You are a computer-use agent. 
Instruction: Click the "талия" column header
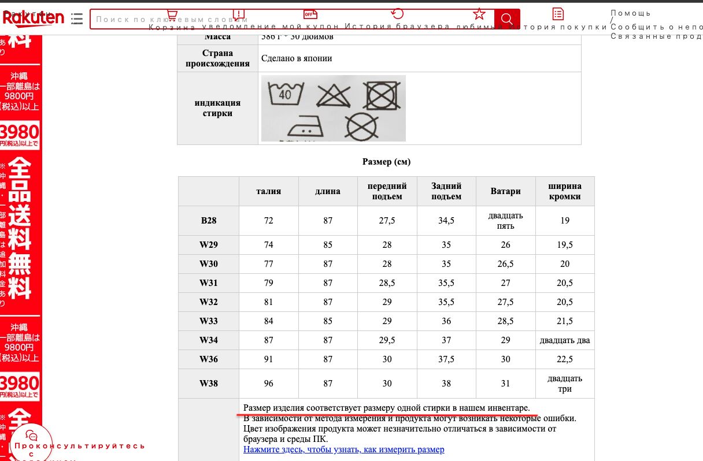click(x=269, y=191)
